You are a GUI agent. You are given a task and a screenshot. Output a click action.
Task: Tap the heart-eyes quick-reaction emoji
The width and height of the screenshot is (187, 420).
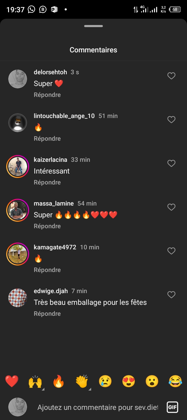coord(129,381)
